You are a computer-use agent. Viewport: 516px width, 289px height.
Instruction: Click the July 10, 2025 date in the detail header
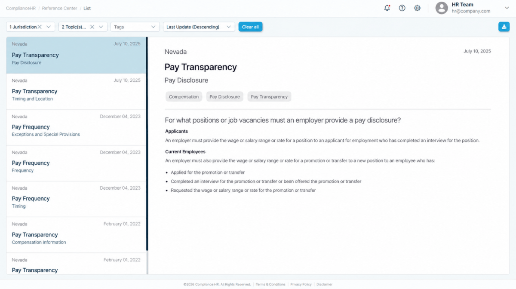[x=477, y=51]
